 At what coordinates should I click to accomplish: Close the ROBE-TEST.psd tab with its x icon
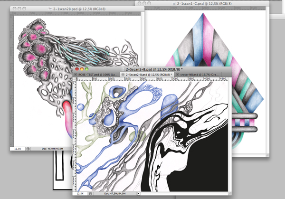click(x=76, y=75)
